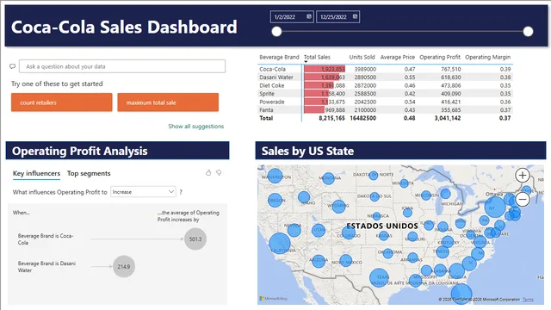551x310 pixels.
Task: Select 'Beverage Brand is Dasani Water' influencer
Action: tap(46, 266)
